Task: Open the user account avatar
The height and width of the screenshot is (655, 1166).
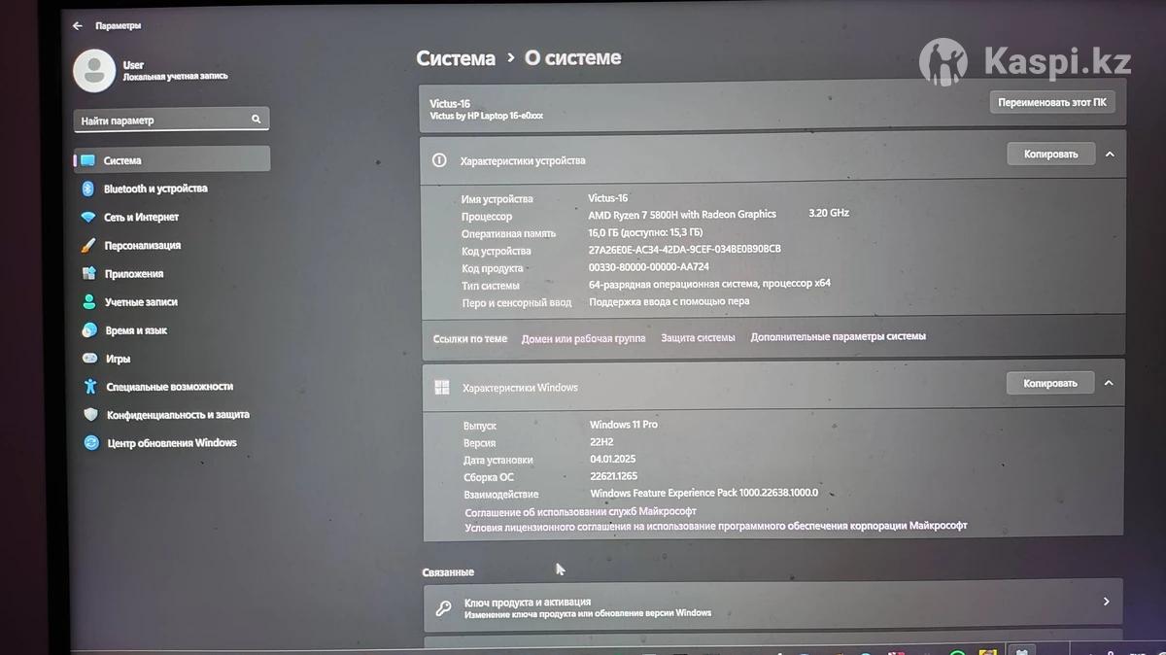Action: [x=94, y=70]
